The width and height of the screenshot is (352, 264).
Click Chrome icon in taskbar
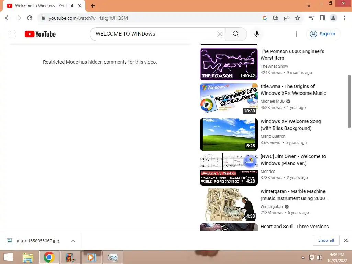point(49,257)
